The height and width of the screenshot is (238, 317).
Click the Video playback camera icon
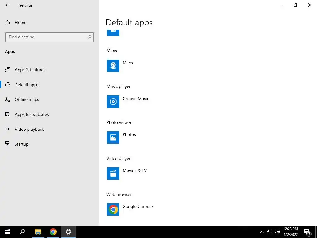pos(7,129)
